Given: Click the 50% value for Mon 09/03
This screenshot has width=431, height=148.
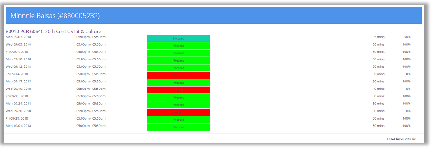Looking at the screenshot, I should pos(407,37).
